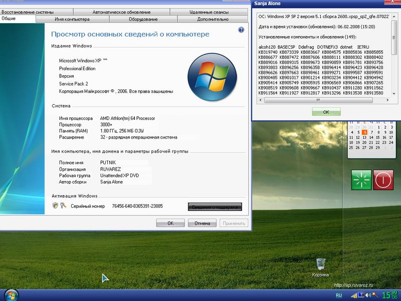The width and height of the screenshot is (401, 301).
Task: Confirm system properties with the ОК button
Action: pyautogui.click(x=170, y=223)
